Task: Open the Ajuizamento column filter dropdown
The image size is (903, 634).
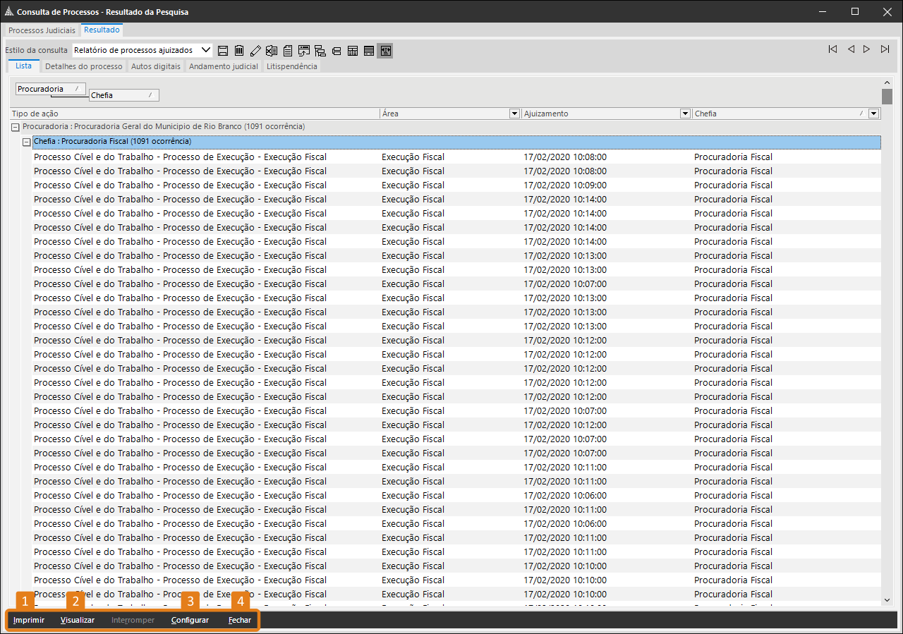Action: point(684,114)
